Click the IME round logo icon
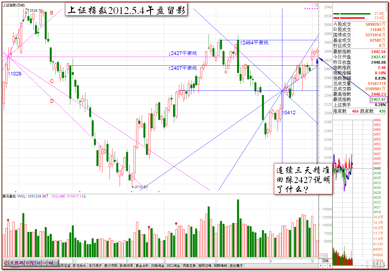The height and width of the screenshot is (271, 390). (x=6, y=263)
